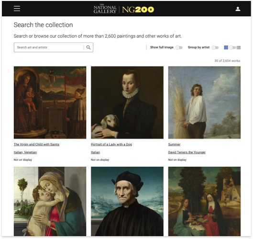Click the NG200 yellow logo
Viewport: 253px width, 239px height.
pyautogui.click(x=138, y=10)
